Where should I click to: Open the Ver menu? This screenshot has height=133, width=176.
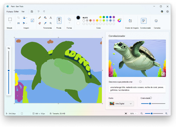click(23, 12)
